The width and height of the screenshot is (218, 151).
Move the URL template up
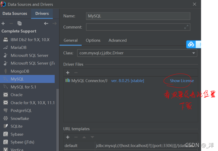(84, 137)
